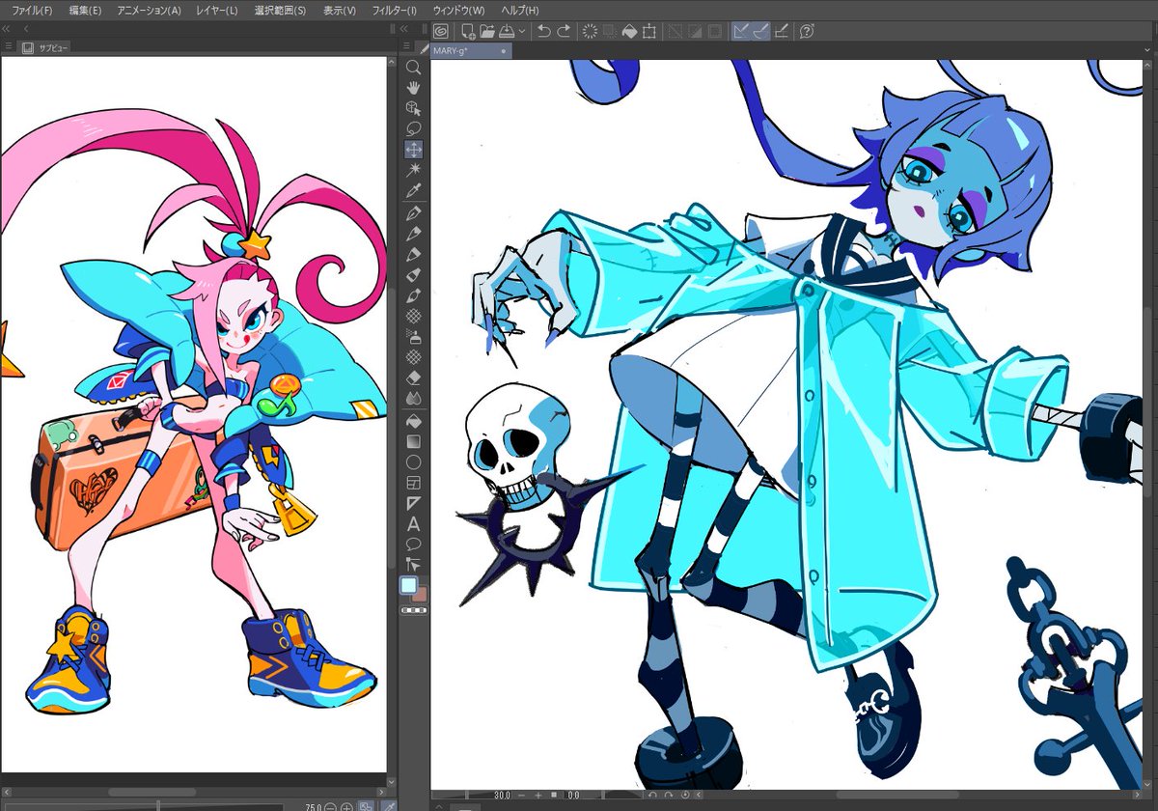The width and height of the screenshot is (1158, 811).
Task: Select the Eraser tool
Action: click(413, 378)
